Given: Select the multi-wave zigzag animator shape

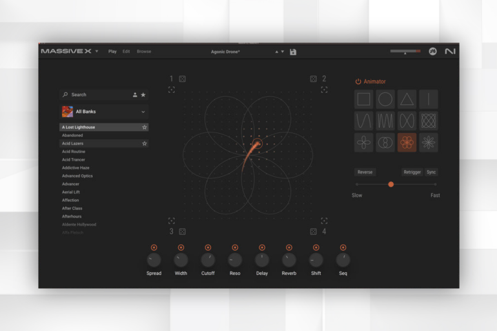Looking at the screenshot, I should point(385,121).
